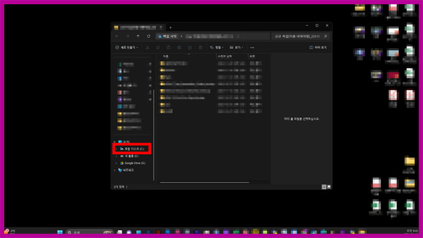Click the Rename icon in toolbar

[x=179, y=48]
